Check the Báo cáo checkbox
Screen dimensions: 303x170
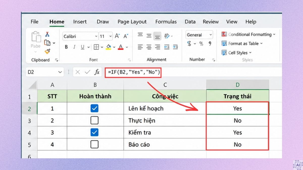pos(94,144)
